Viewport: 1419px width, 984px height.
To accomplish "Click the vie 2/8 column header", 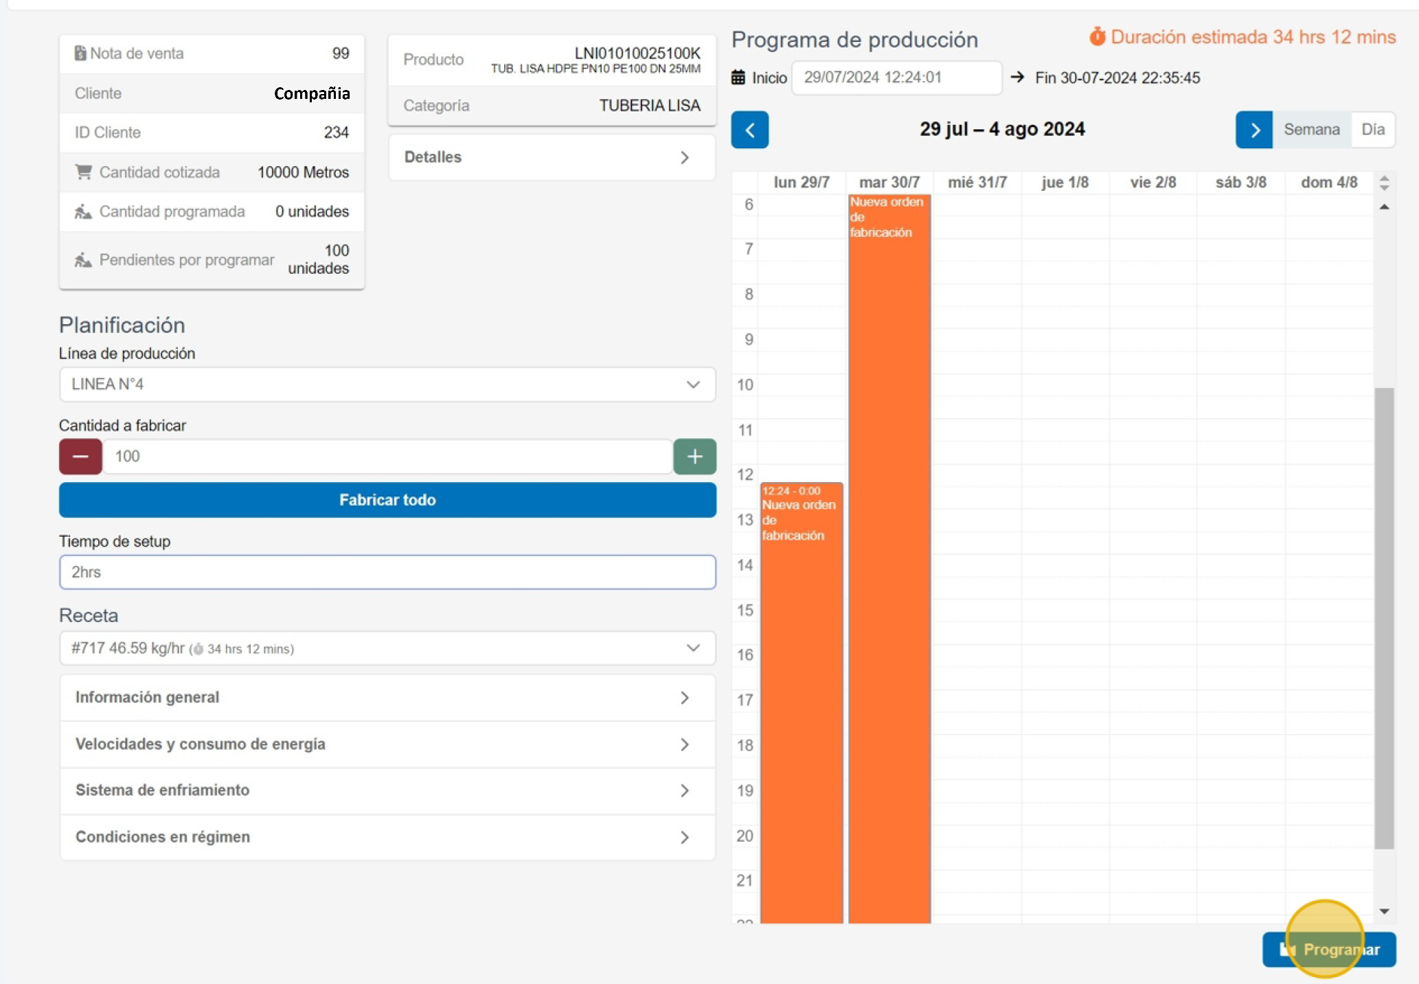I will 1153,183.
